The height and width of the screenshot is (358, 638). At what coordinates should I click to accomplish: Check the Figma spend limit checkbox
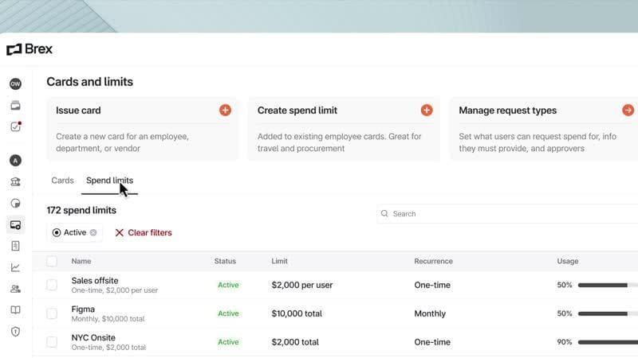pos(52,313)
